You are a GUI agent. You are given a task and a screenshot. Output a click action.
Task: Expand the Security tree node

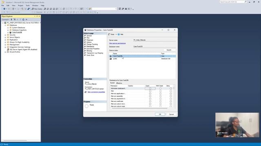click(5, 35)
